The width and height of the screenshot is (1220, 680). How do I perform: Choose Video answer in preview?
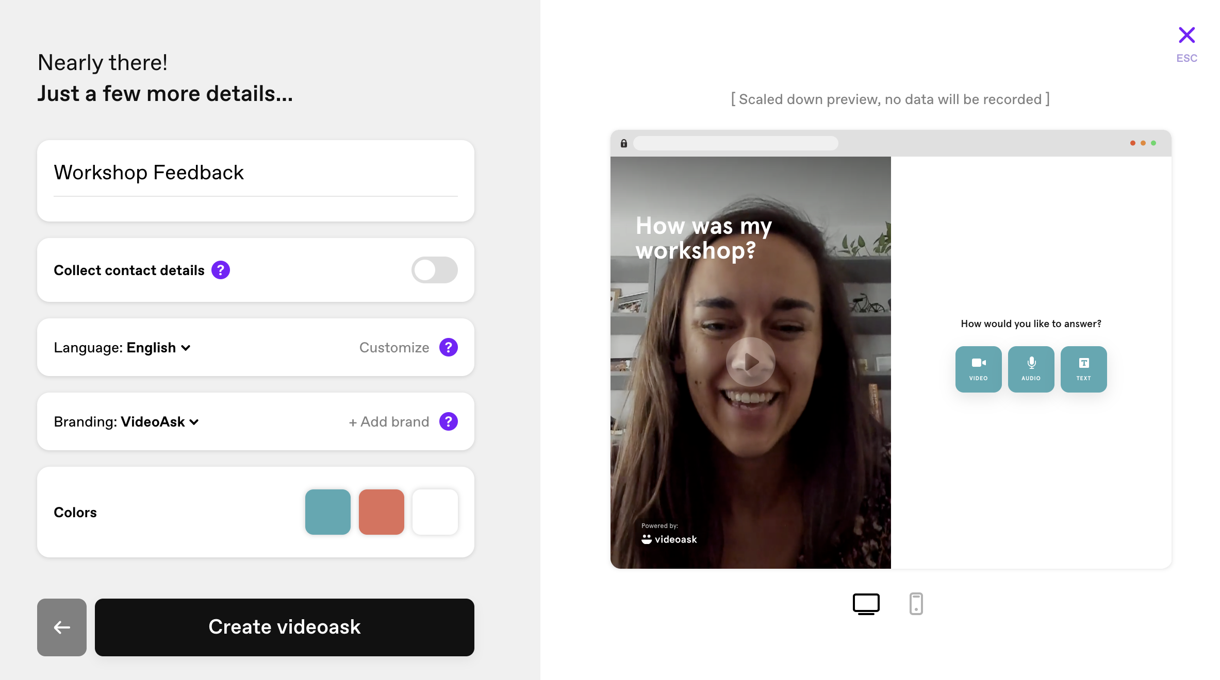coord(979,369)
